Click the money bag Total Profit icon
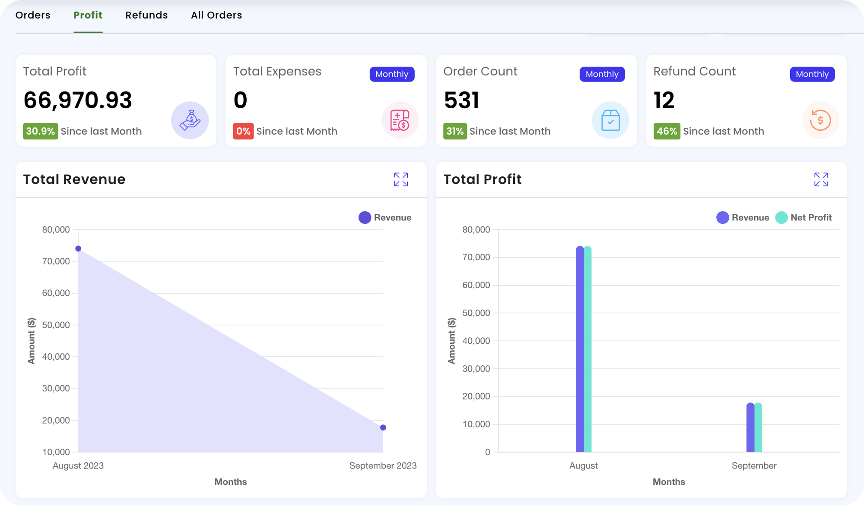 point(190,120)
